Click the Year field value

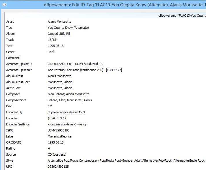tap(55, 46)
